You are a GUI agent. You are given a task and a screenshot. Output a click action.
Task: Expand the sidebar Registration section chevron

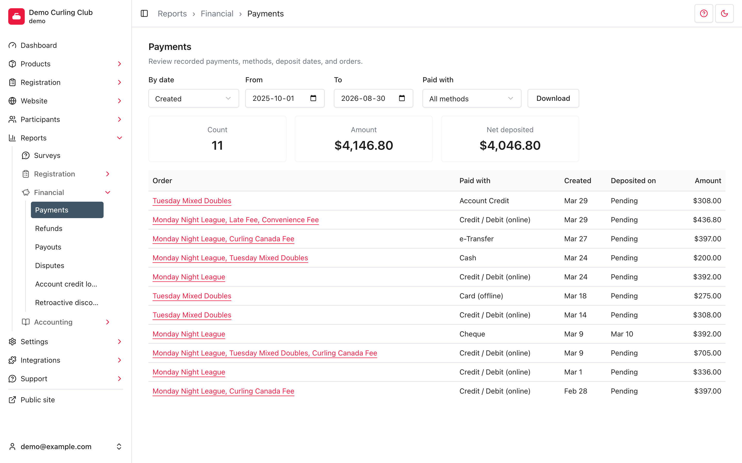(120, 82)
